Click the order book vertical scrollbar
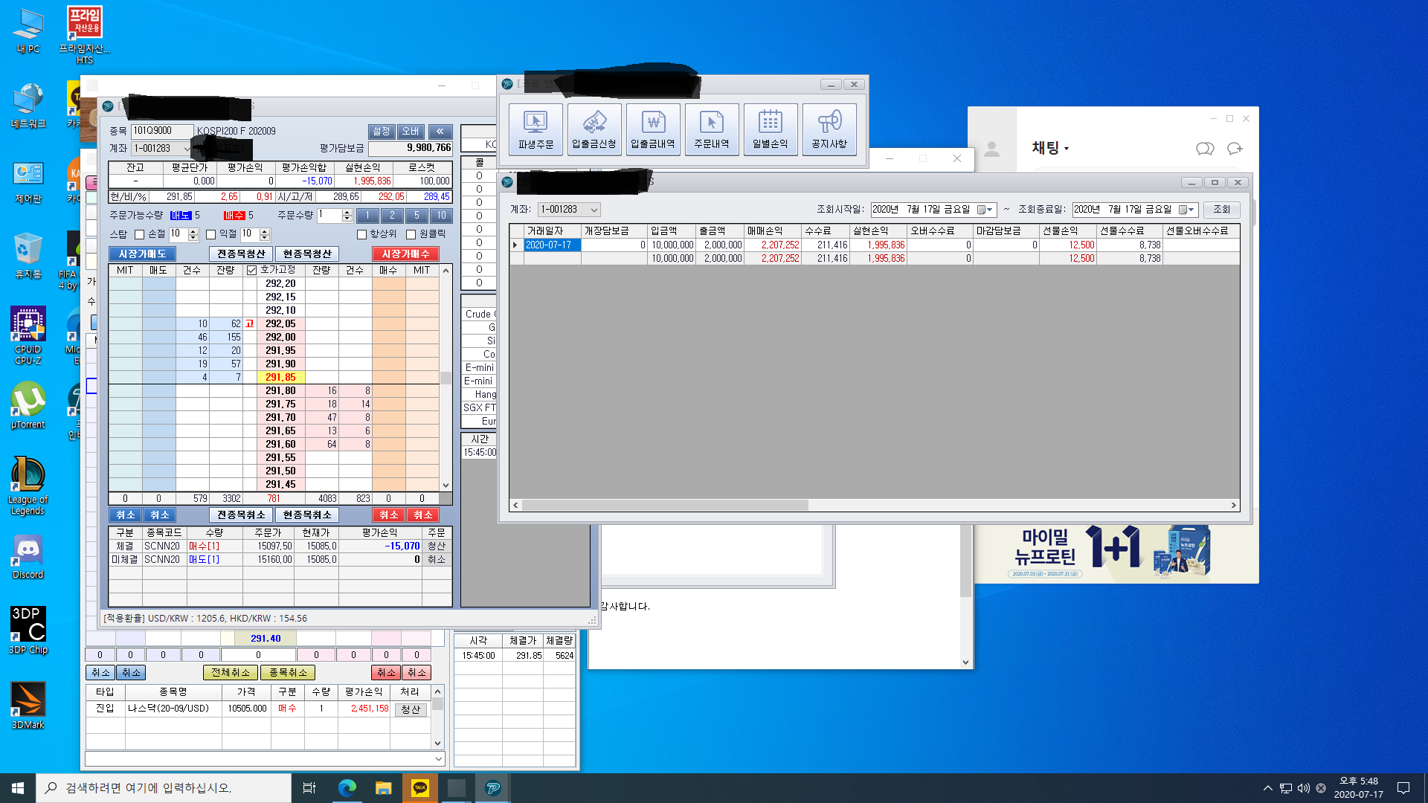1428x803 pixels. (446, 378)
